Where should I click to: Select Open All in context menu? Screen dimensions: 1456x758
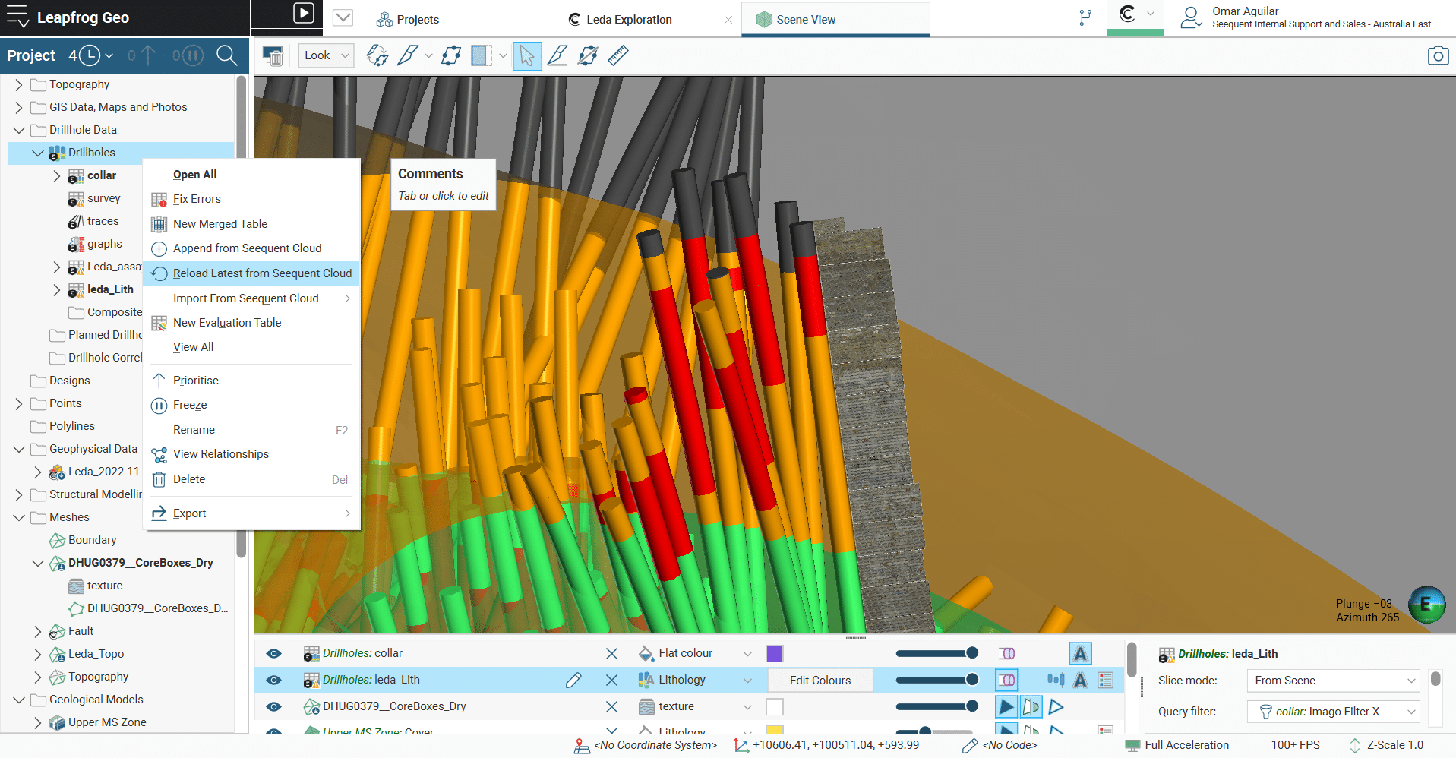click(194, 175)
